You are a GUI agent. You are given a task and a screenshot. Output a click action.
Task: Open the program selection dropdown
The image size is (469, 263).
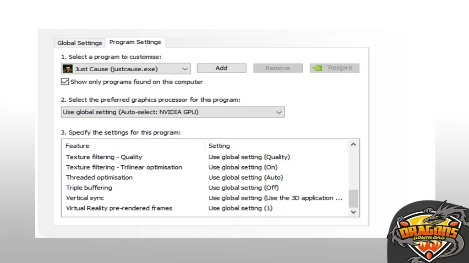point(185,69)
